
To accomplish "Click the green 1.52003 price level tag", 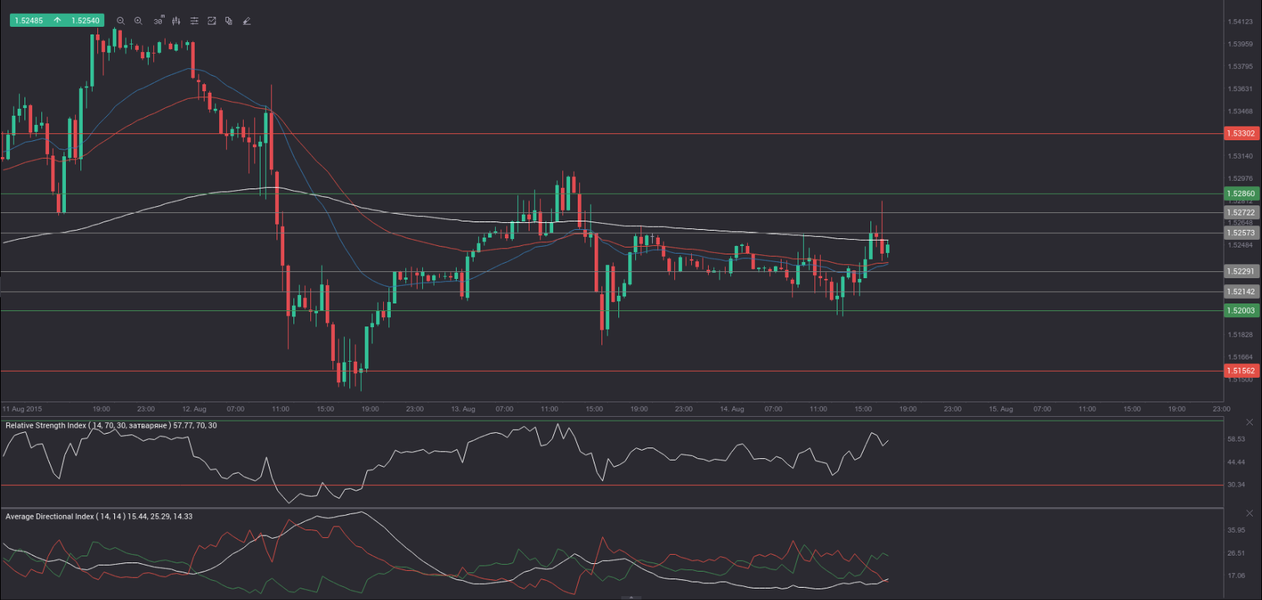I will (1241, 310).
